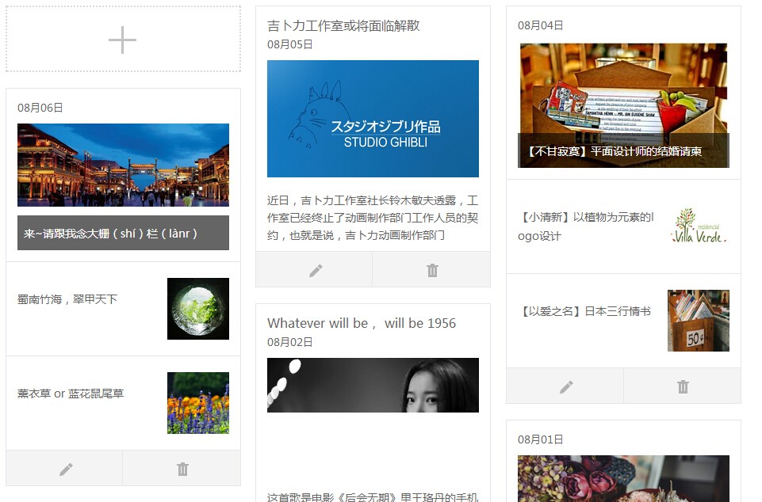Delete the 吉卜力工作室 article with trash icon
Viewport: 762px width, 502px height.
click(x=432, y=271)
